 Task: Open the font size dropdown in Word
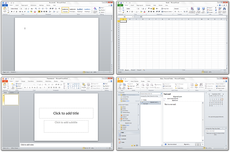tap(24, 8)
